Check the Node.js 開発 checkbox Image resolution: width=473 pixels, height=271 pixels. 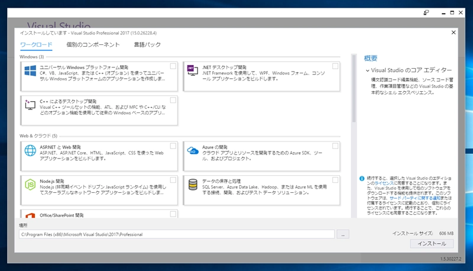(173, 180)
